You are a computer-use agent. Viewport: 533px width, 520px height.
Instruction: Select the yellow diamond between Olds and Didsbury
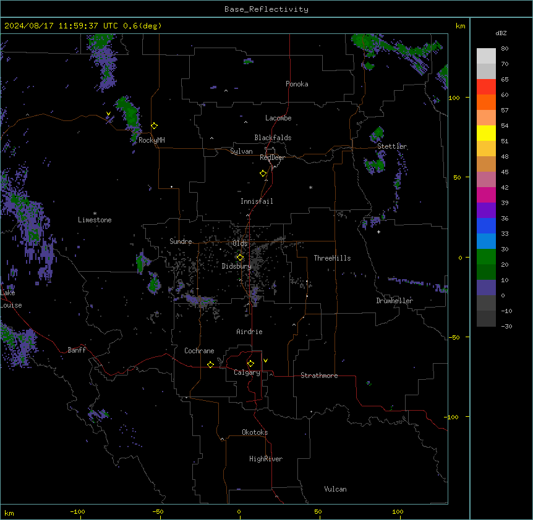pos(240,258)
